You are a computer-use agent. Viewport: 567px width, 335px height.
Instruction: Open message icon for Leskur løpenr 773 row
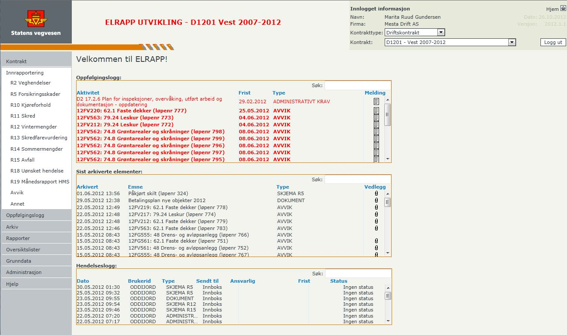point(376,118)
